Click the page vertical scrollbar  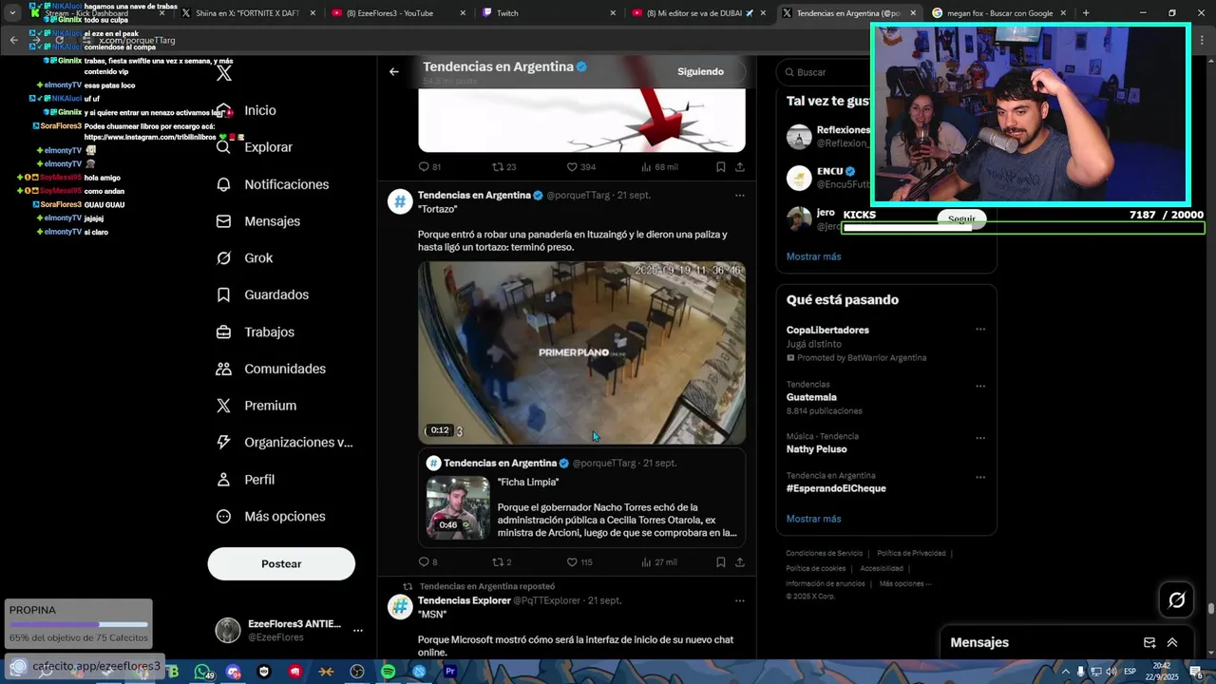coord(1210,609)
